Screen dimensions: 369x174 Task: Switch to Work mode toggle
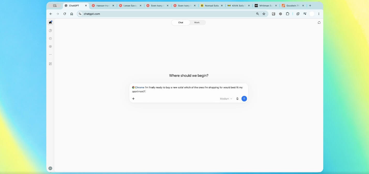click(197, 22)
